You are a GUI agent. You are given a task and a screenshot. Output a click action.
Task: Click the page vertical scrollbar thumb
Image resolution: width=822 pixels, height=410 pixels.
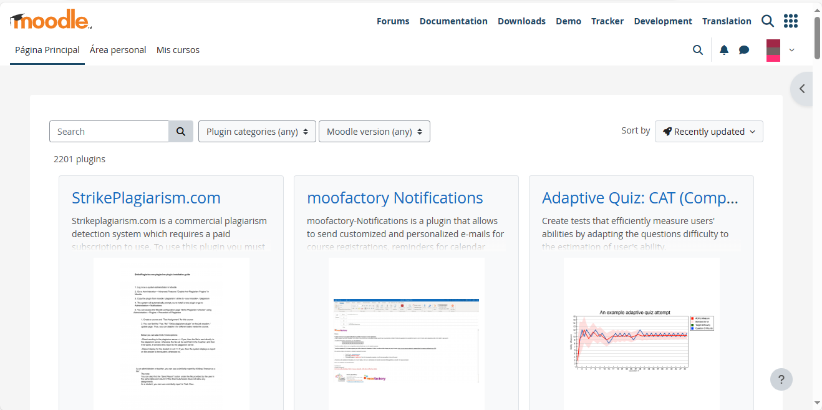(817, 37)
